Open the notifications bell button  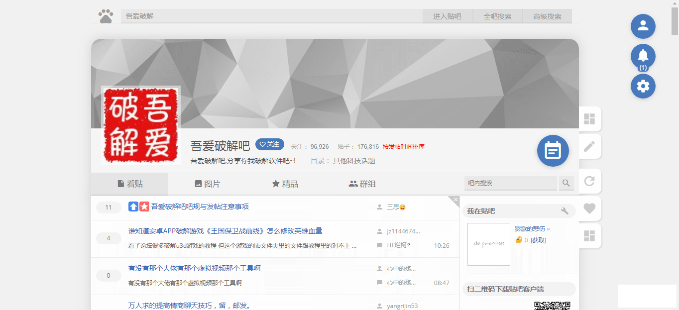tap(643, 56)
